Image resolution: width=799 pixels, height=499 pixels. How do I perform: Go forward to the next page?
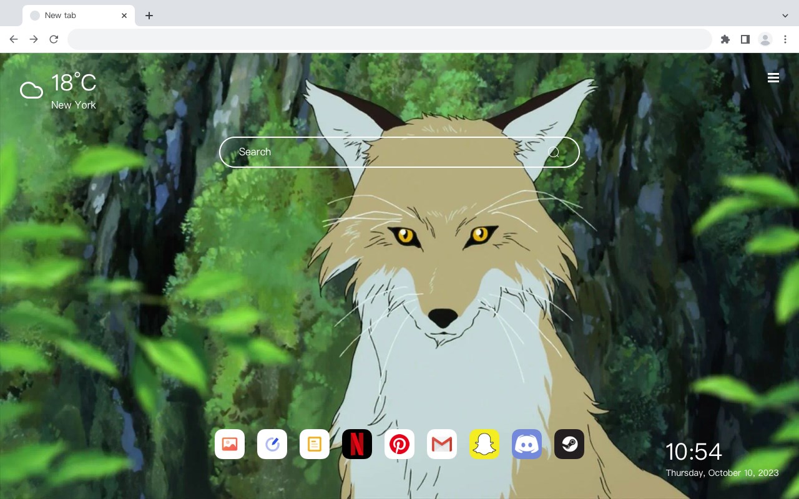[34, 39]
